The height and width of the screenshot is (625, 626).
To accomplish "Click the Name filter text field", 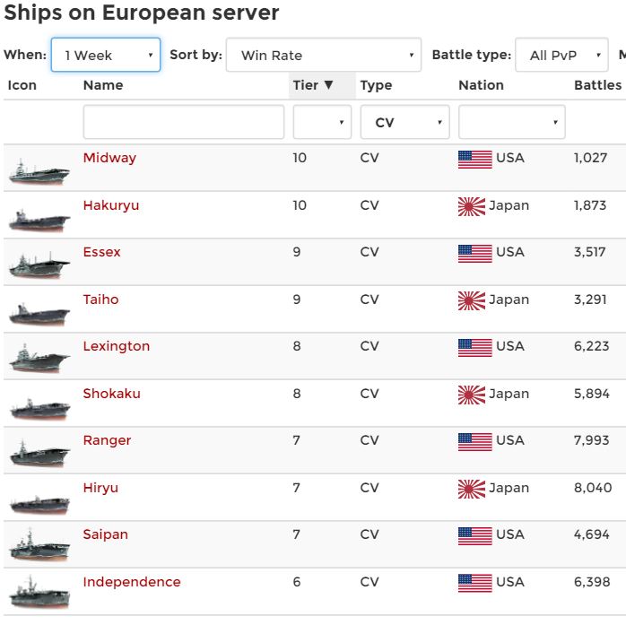I will (x=183, y=122).
